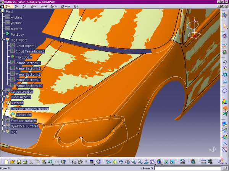Select the Pan view tool
This screenshot has height=171, width=229.
pyautogui.click(x=121, y=162)
